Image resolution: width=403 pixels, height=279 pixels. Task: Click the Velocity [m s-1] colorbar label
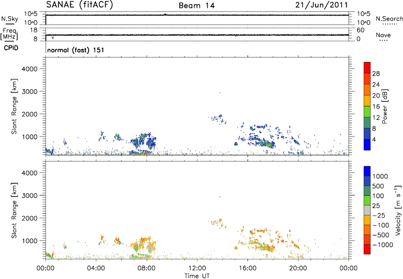coord(398,210)
